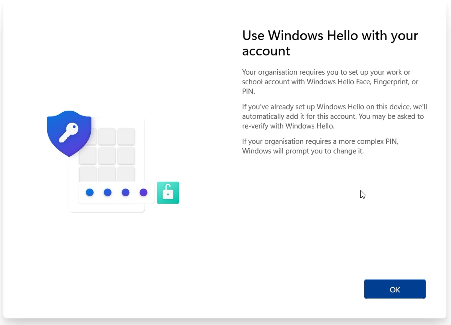Image resolution: width=451 pixels, height=325 pixels.
Task: Select the first blue PIN dot
Action: click(89, 193)
